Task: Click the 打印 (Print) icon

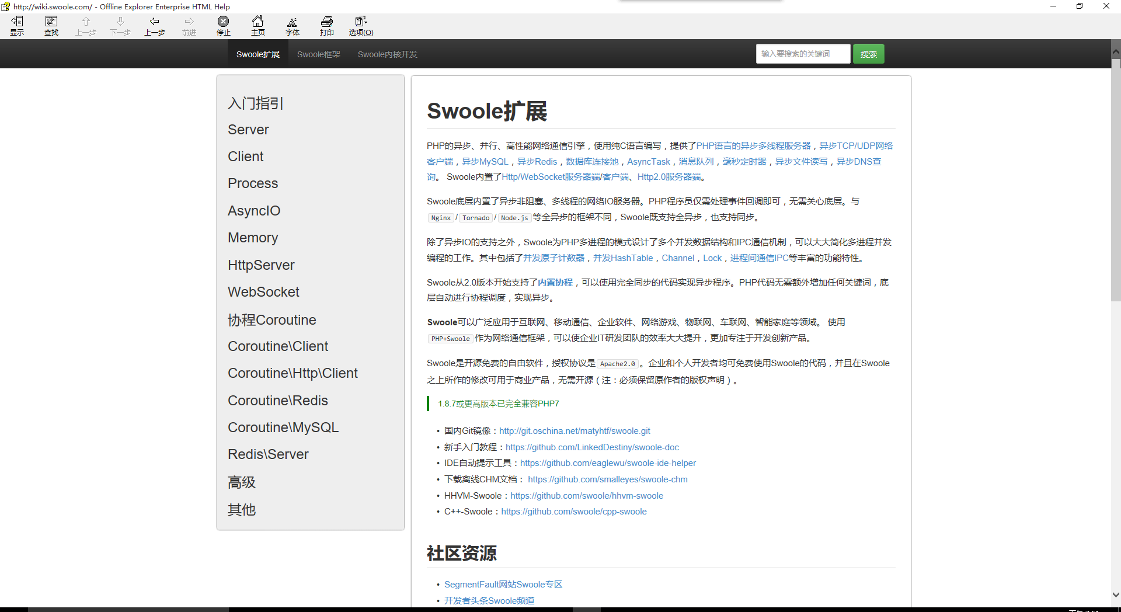Action: click(327, 26)
